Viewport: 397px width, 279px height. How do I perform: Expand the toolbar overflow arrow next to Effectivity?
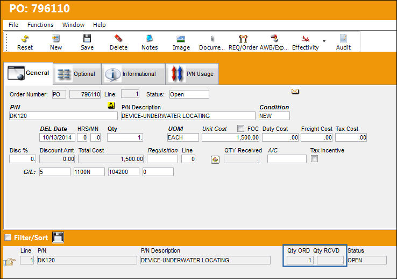[324, 41]
